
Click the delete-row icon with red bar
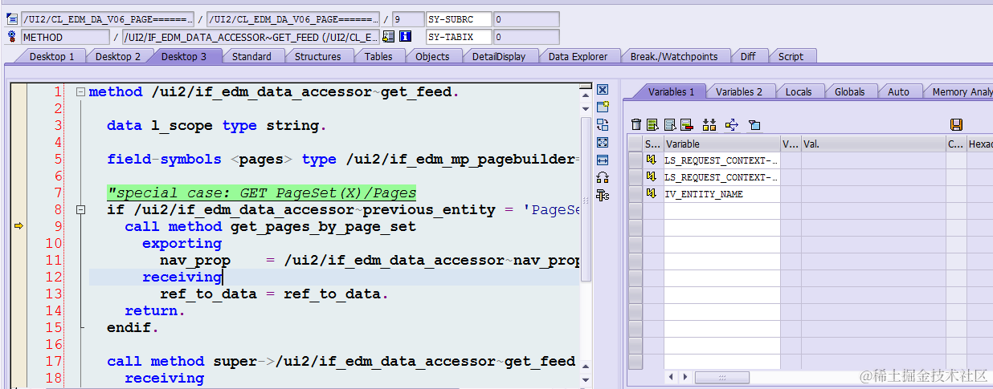(686, 124)
